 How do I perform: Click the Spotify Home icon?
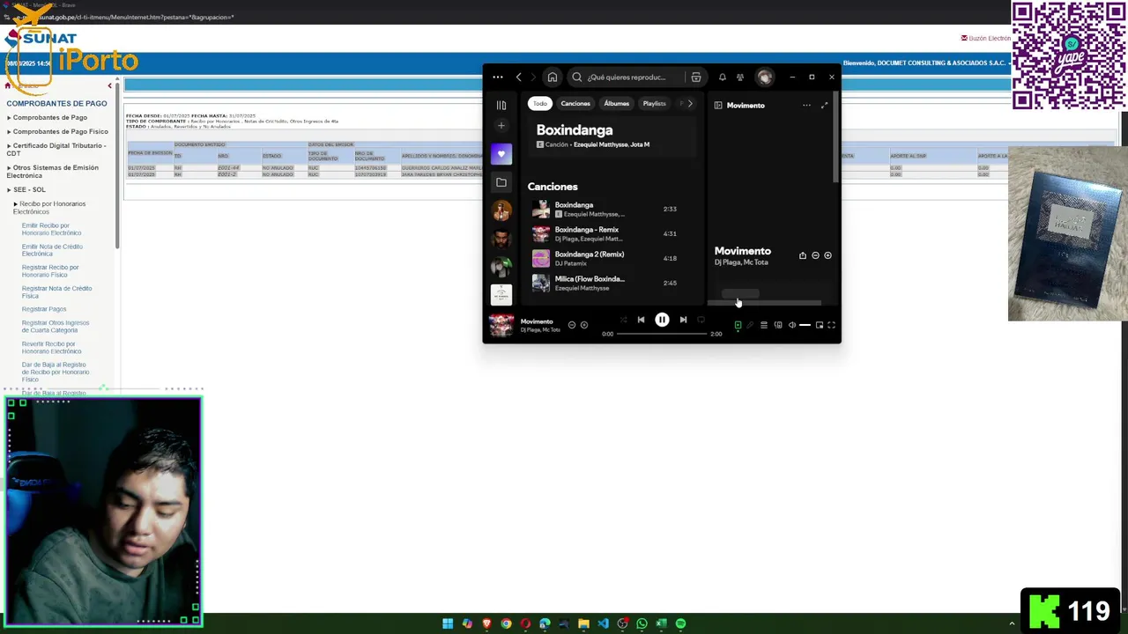point(552,77)
